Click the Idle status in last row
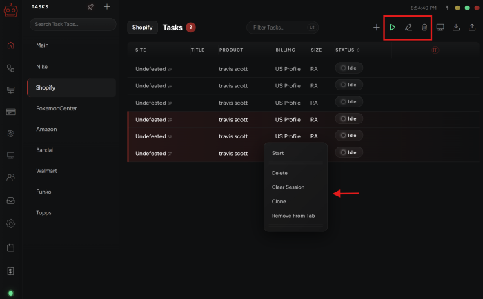The height and width of the screenshot is (299, 483). [x=348, y=152]
